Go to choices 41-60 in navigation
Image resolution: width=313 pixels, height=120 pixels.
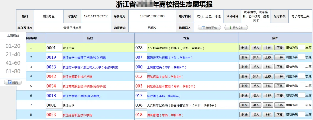tap(13, 63)
